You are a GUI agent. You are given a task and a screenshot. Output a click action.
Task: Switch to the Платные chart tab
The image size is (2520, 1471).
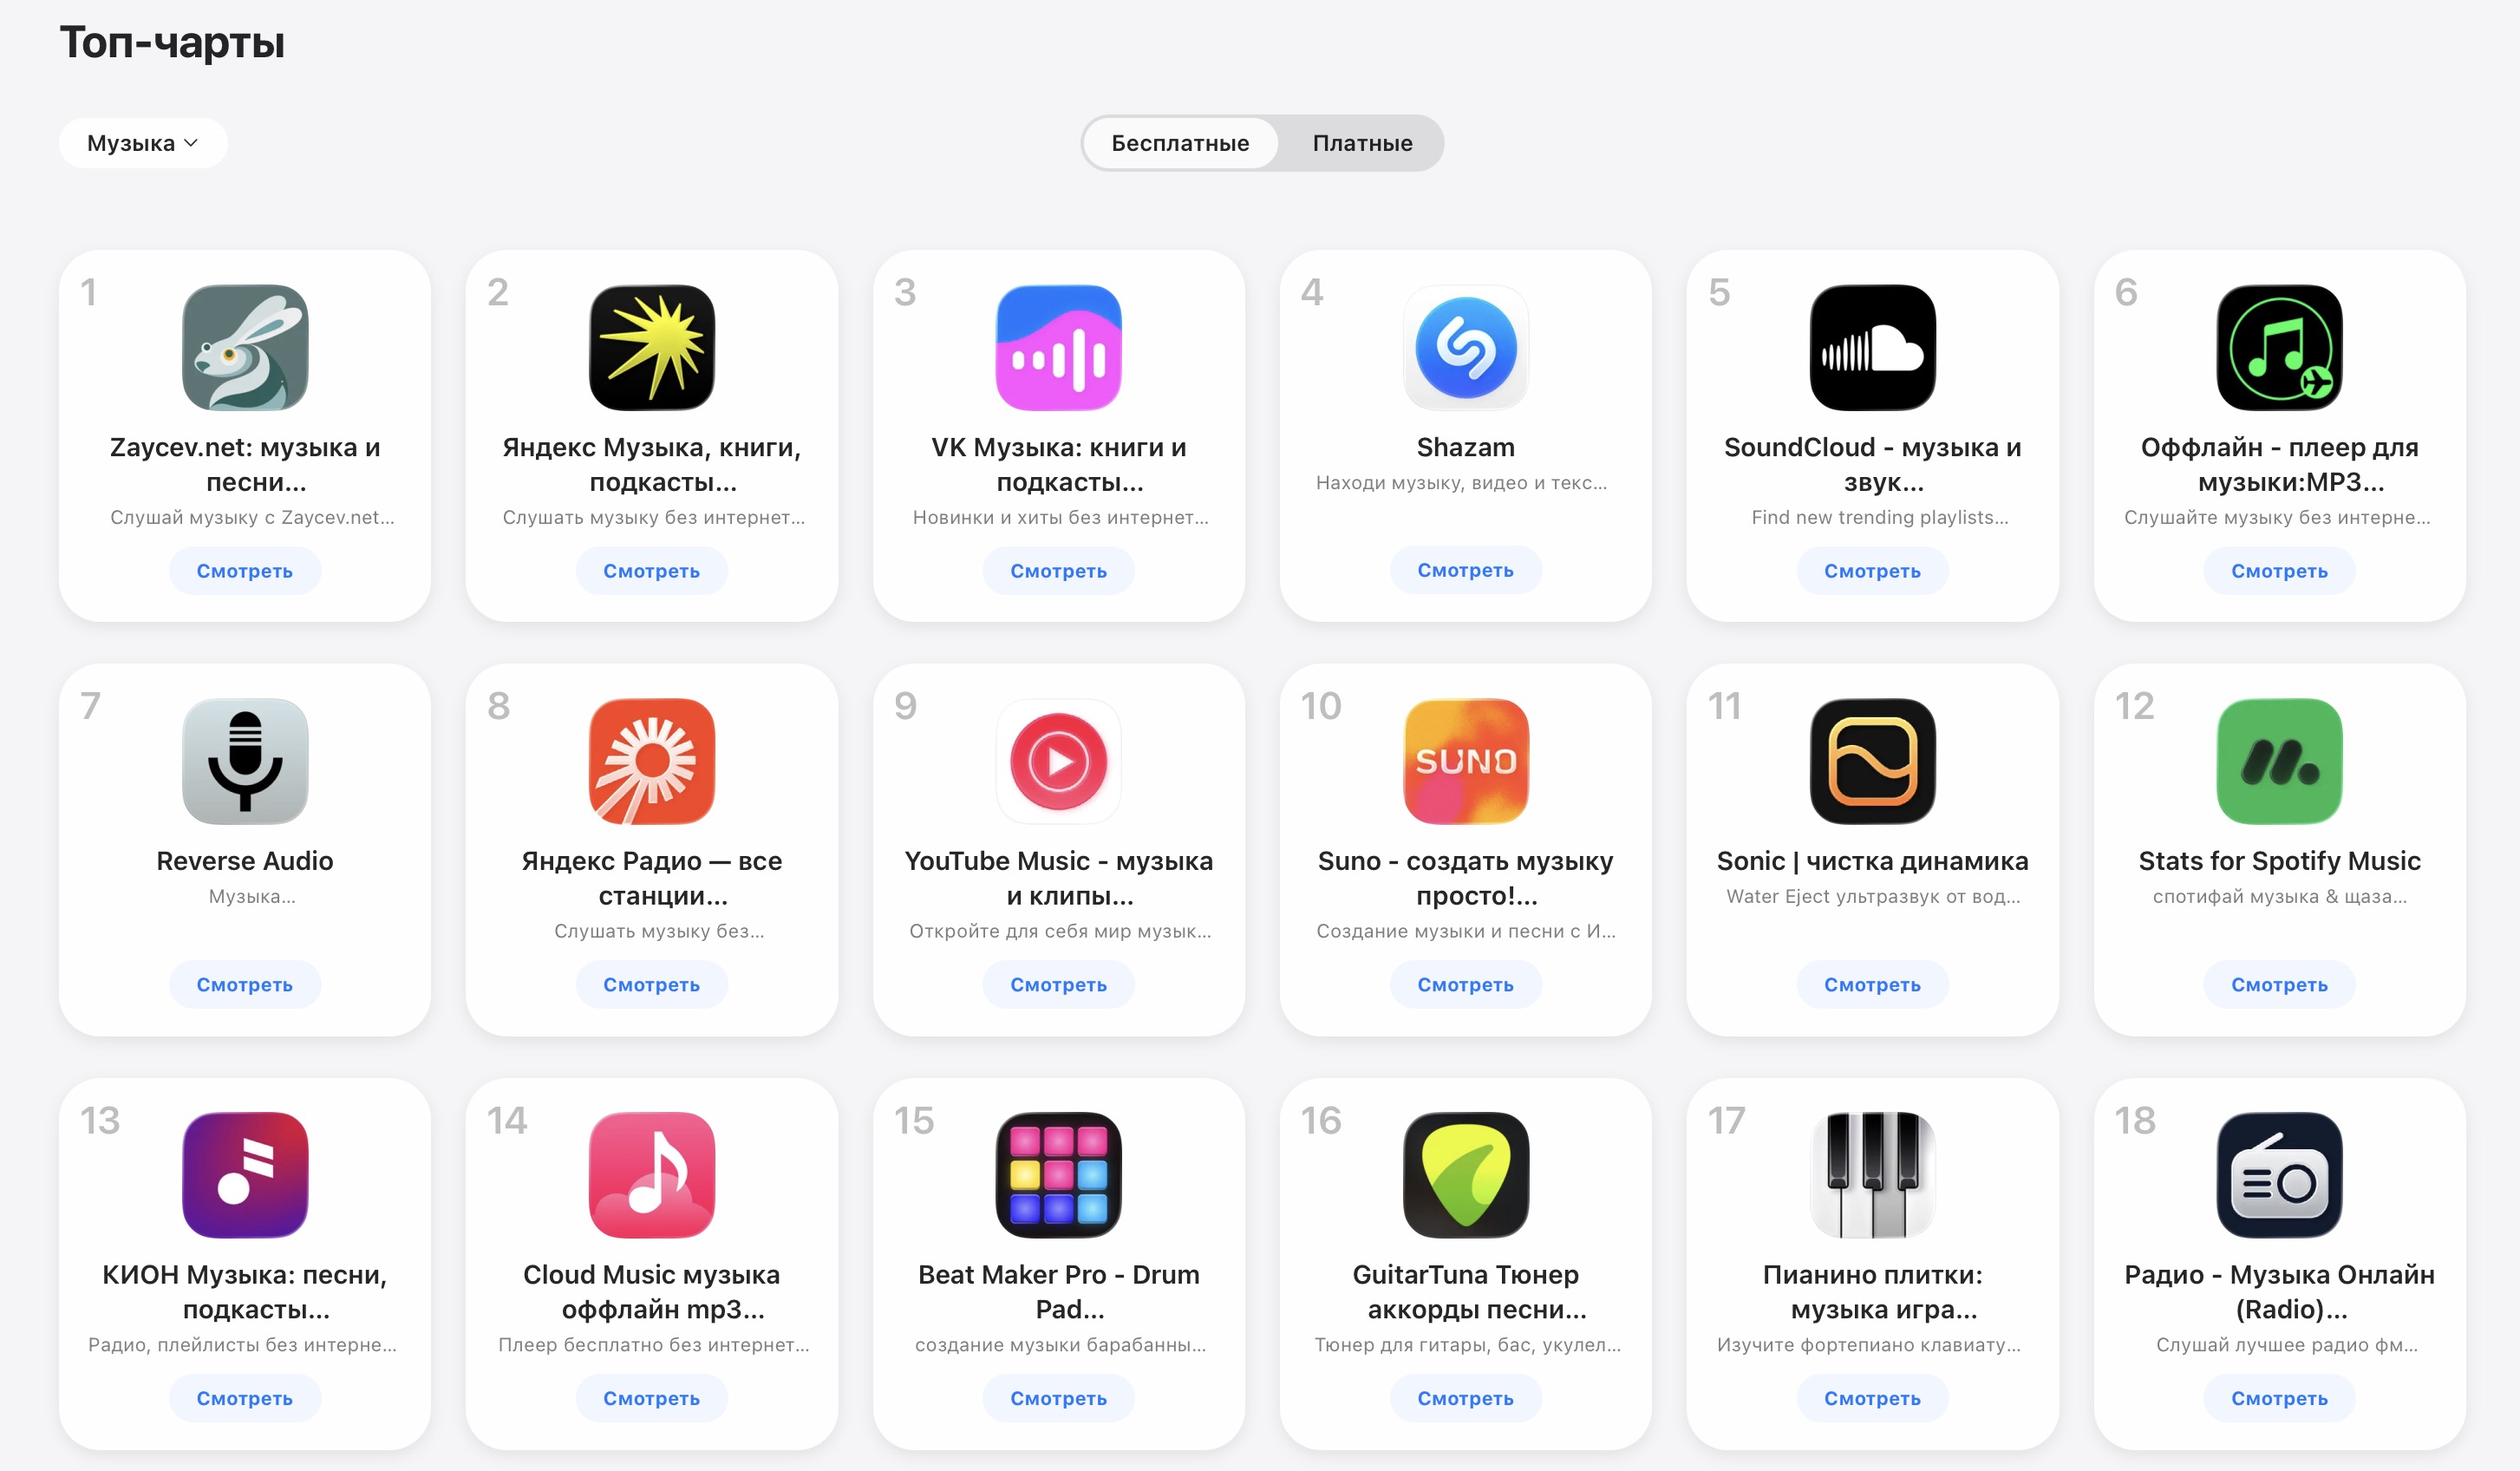pos(1362,143)
